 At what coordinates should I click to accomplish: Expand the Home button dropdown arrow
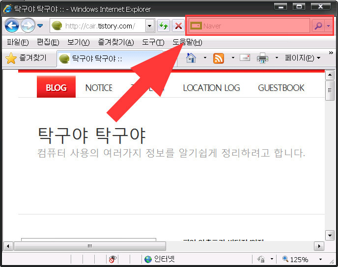[205, 58]
